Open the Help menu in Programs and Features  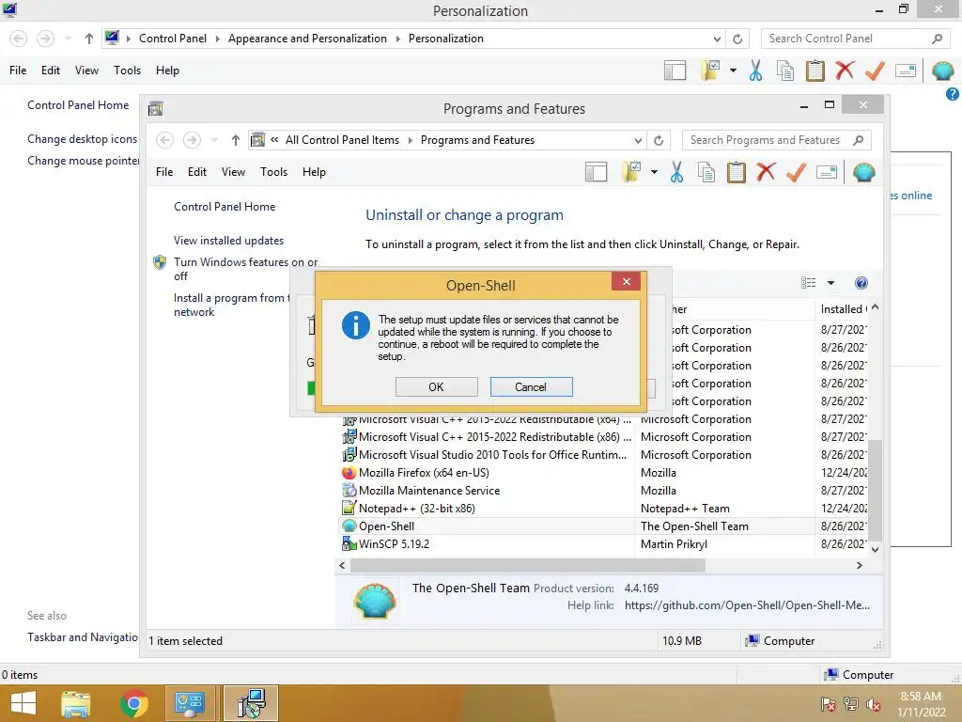[314, 172]
